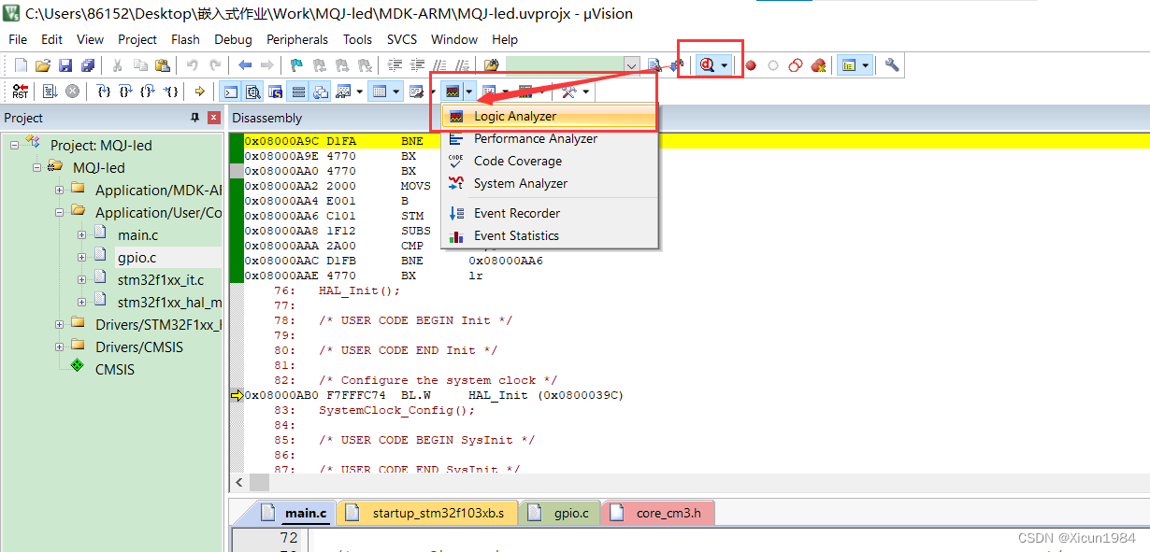1150x552 pixels.
Task: Click the Start/Stop Debug Session icon
Action: tap(708, 65)
